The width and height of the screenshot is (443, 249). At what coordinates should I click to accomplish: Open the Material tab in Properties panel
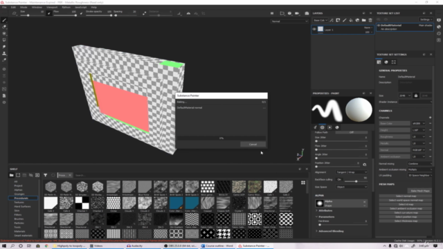point(337,127)
